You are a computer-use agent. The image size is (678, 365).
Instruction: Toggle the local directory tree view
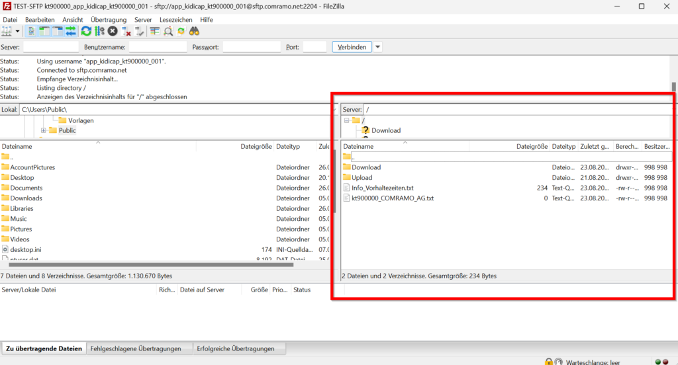[44, 31]
